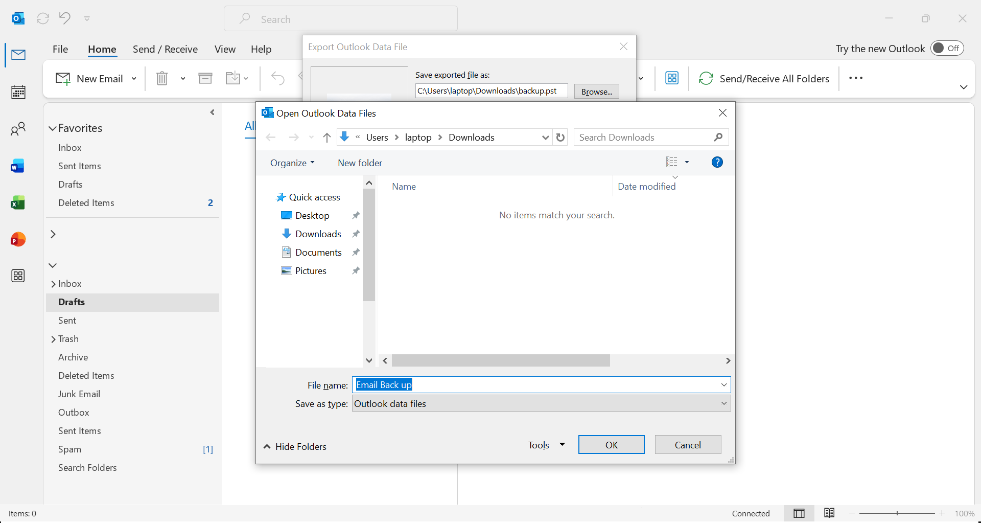The image size is (982, 523).
Task: Open the Mail view in Outlook sidebar
Action: [18, 55]
